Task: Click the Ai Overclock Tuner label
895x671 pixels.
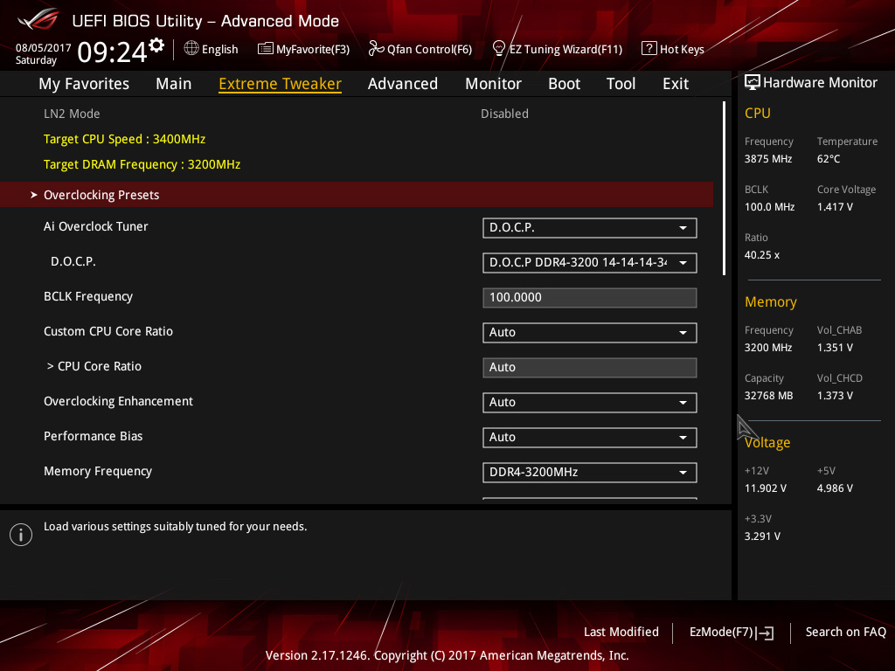Action: pos(96,226)
